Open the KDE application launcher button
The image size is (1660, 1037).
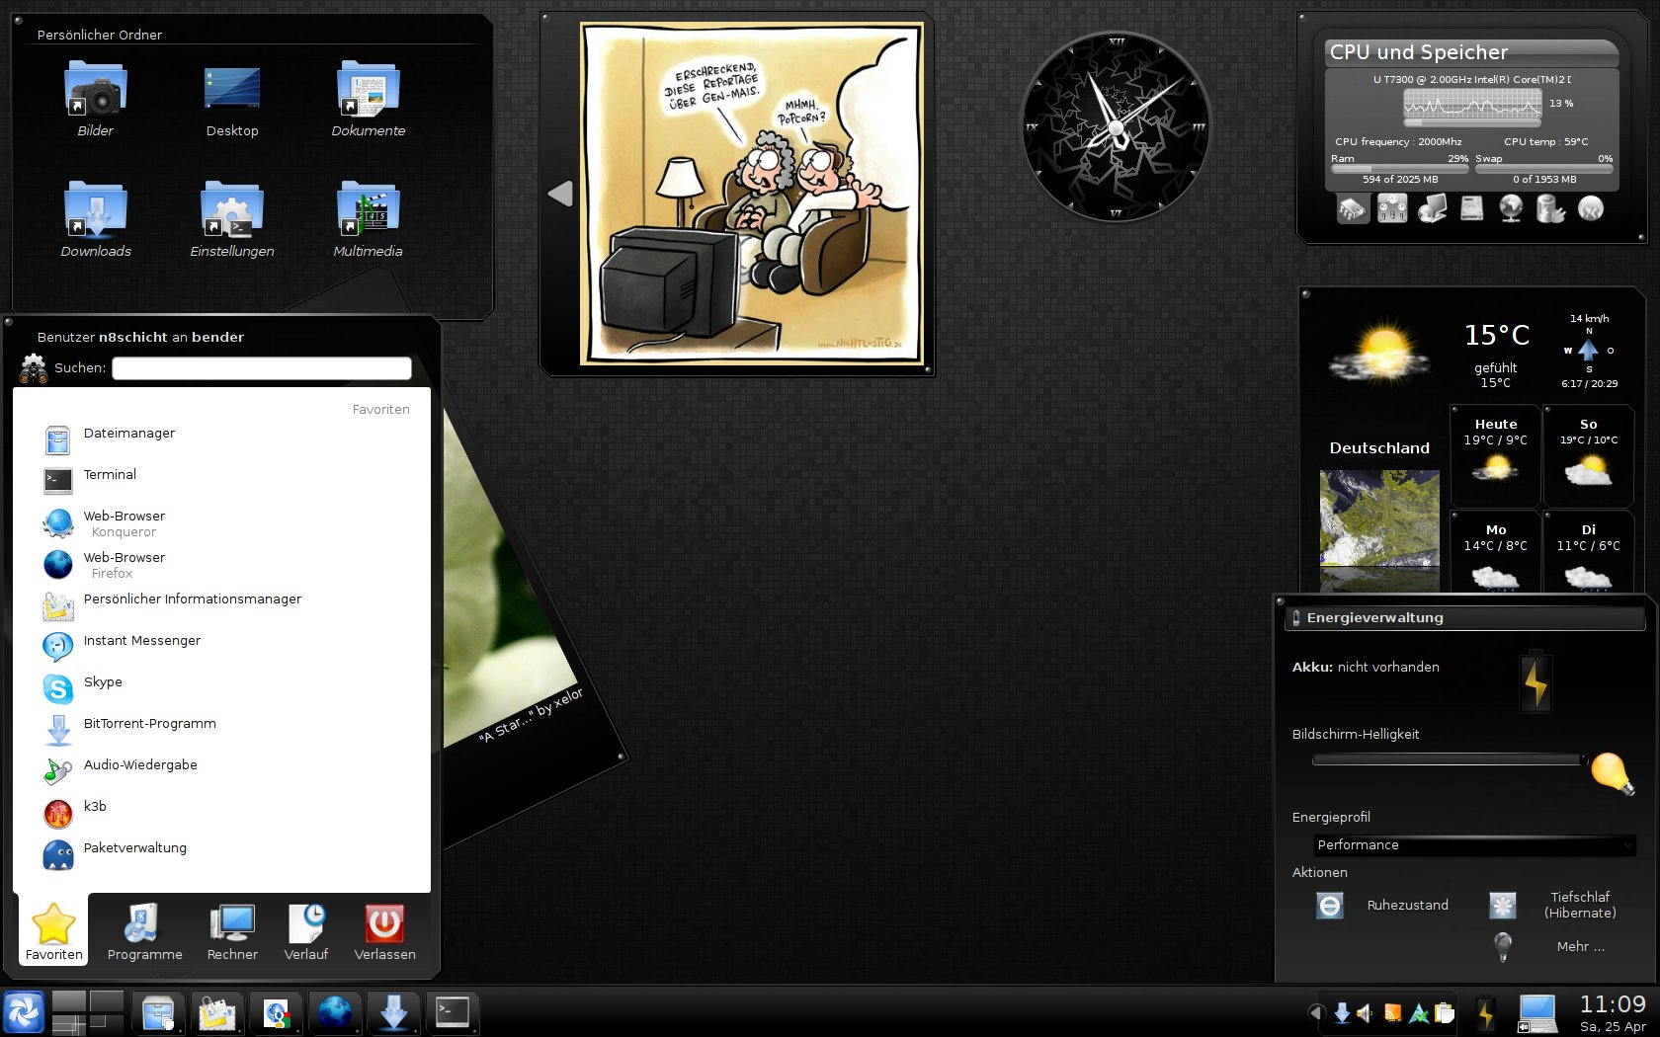click(x=23, y=1012)
